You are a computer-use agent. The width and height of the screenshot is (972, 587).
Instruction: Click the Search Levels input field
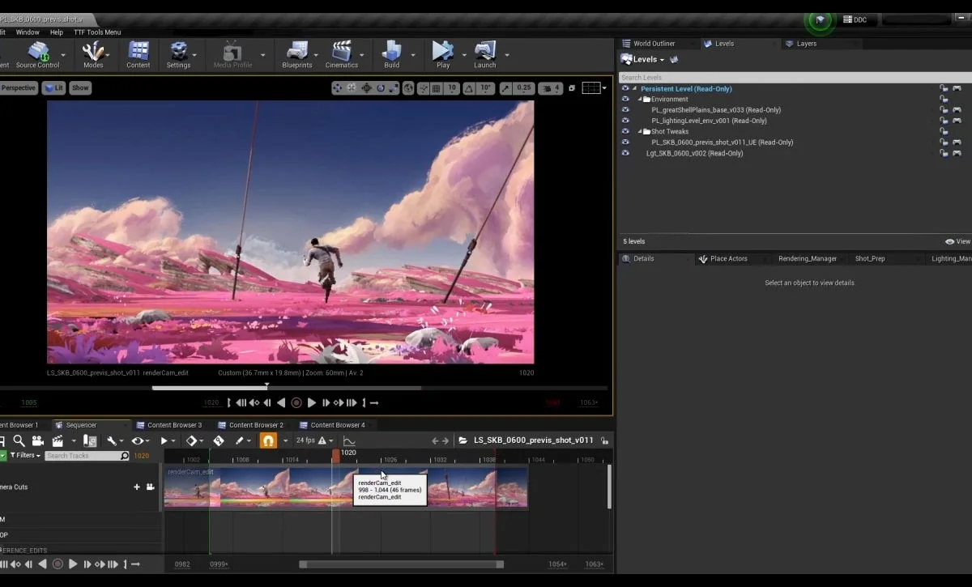point(795,77)
